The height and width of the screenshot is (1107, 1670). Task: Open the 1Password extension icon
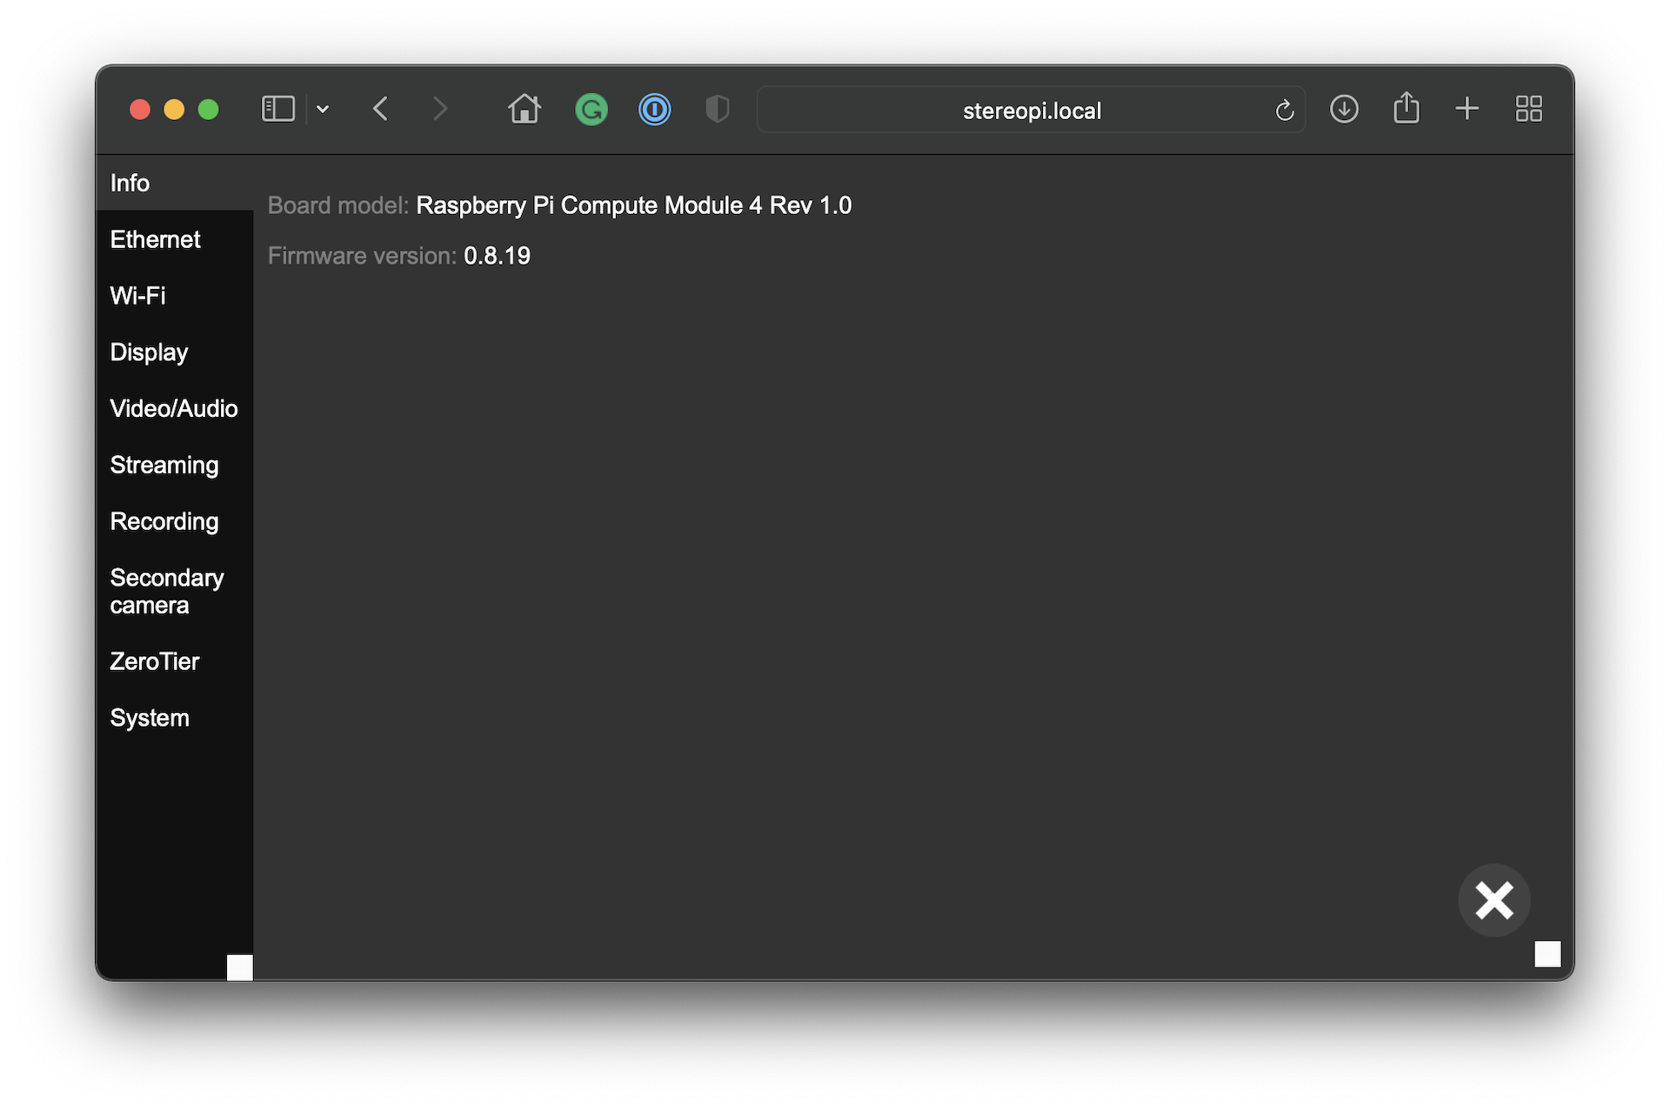coord(654,110)
